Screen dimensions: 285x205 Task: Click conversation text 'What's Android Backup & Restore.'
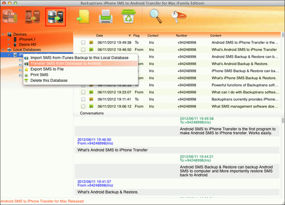(x=108, y=192)
